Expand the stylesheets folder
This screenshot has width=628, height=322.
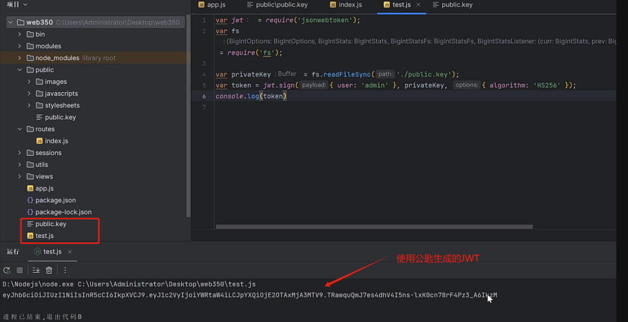tap(29, 106)
